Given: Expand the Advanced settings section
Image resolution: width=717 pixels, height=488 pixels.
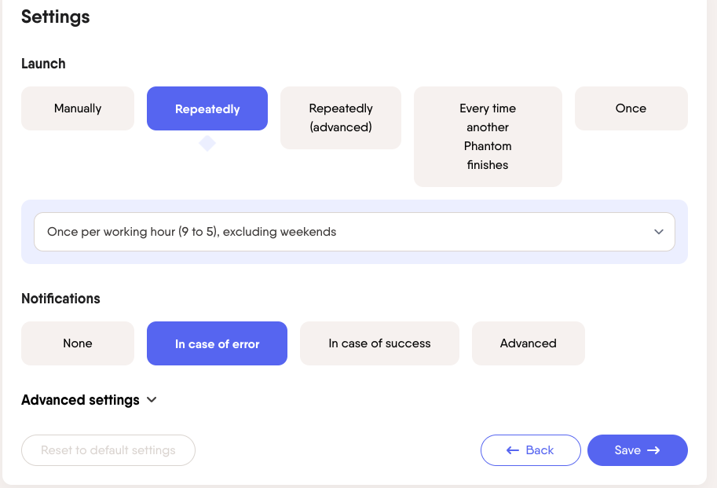Looking at the screenshot, I should [81, 400].
